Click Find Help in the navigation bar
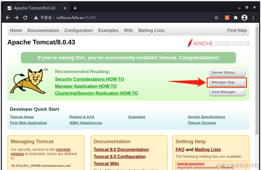This screenshot has height=170, width=261. pos(237,30)
